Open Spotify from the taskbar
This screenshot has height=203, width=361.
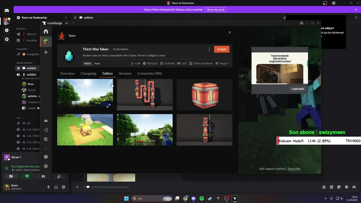point(202,198)
